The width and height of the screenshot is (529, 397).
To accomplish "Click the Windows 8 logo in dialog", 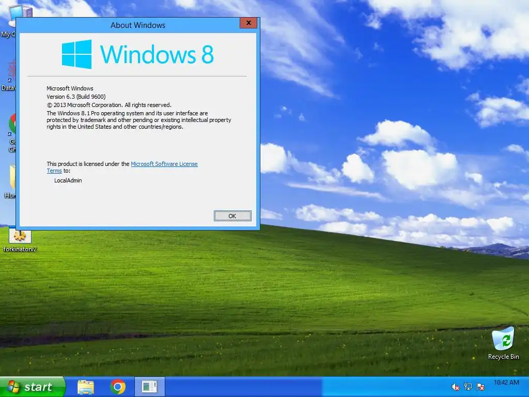I will [x=137, y=54].
